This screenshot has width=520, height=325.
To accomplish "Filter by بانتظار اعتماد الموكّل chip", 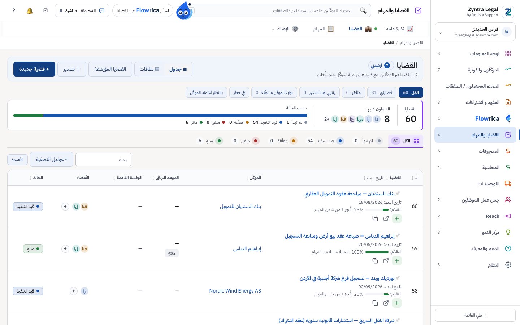I will [x=207, y=92].
